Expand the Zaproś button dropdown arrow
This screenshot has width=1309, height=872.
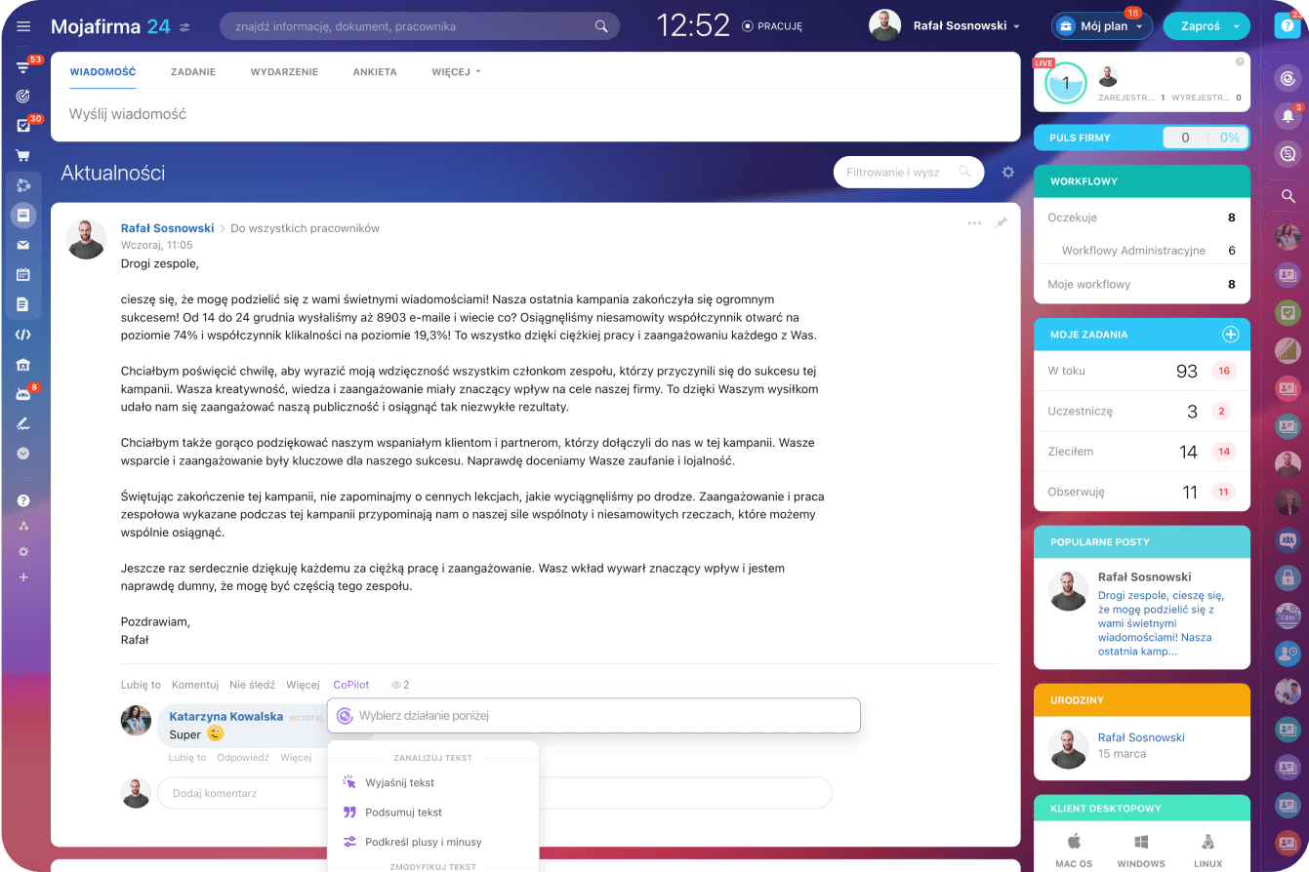1237,26
